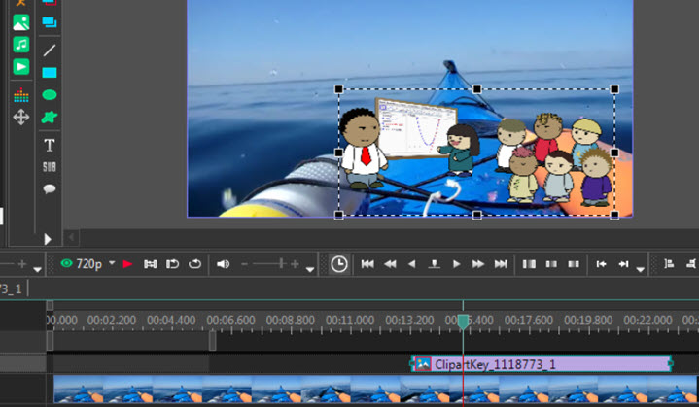Click the 00:19.800 ruler label

[x=588, y=321]
